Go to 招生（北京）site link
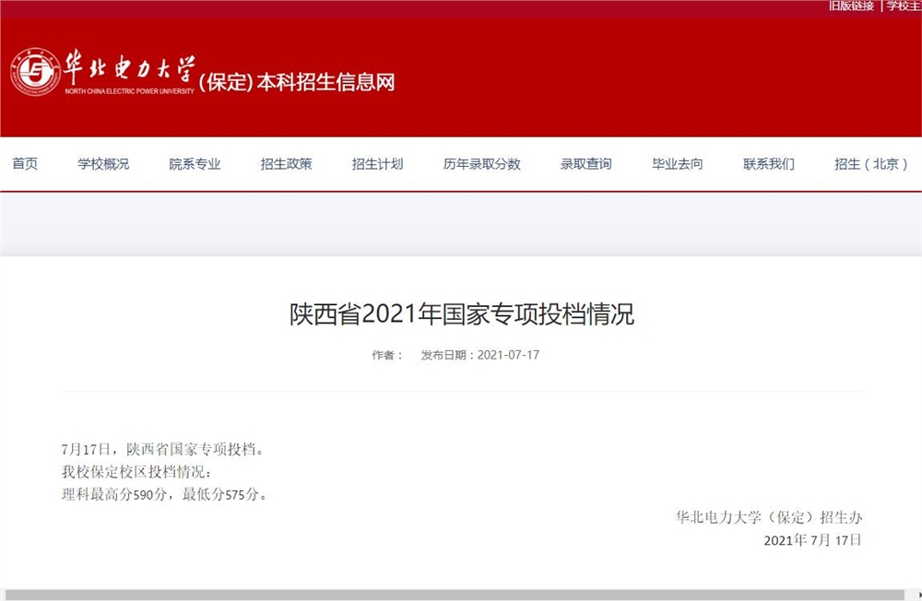The width and height of the screenshot is (922, 601). pyautogui.click(x=871, y=164)
